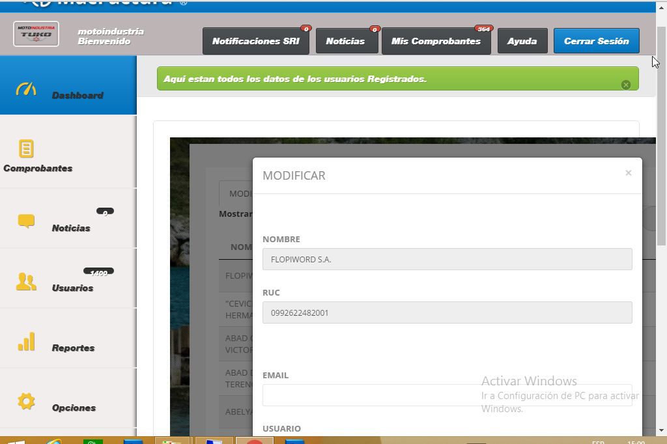Open the Usuarios people icon
This screenshot has width=667, height=444.
pos(26,281)
